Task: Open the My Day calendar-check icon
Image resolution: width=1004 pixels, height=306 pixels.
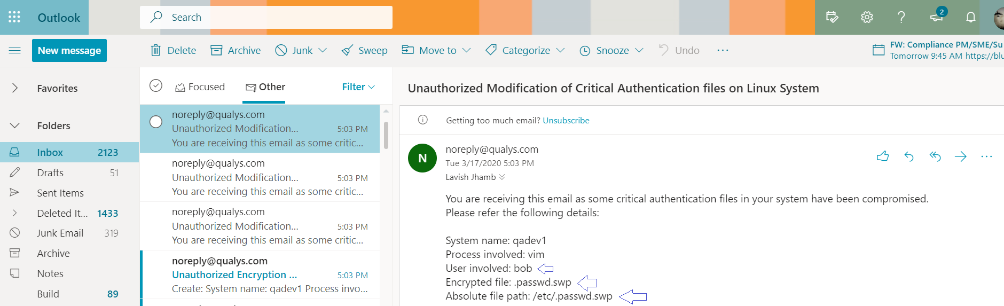Action: click(x=832, y=17)
